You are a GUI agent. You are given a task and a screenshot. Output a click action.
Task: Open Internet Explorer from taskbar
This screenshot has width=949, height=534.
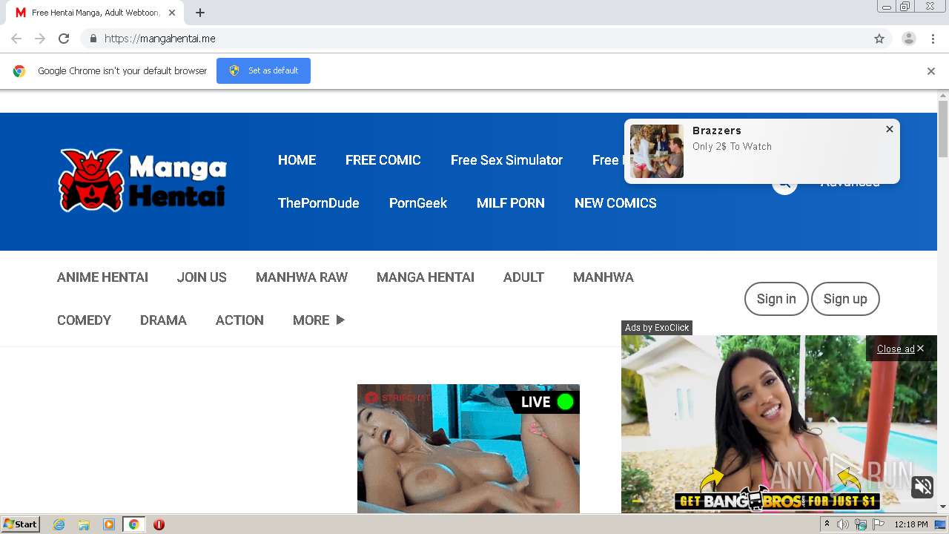click(x=59, y=524)
